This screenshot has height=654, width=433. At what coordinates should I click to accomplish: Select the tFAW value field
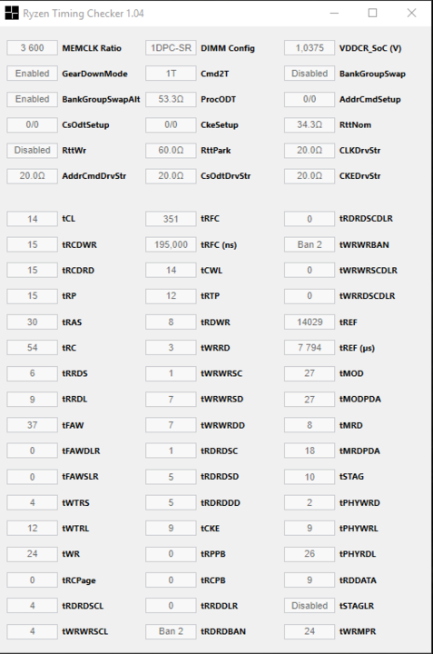pyautogui.click(x=32, y=425)
